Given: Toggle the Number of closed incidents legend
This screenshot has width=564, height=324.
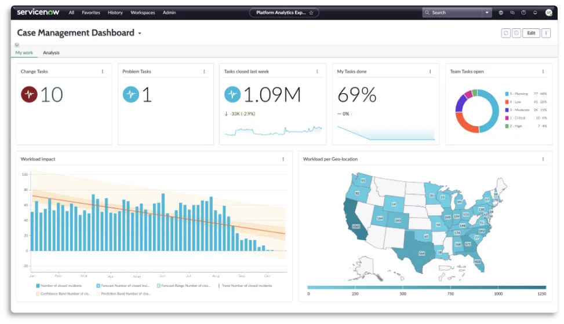Looking at the screenshot, I should pyautogui.click(x=59, y=286).
